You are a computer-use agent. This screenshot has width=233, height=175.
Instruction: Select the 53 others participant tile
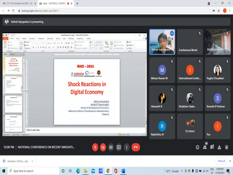[x=190, y=126]
